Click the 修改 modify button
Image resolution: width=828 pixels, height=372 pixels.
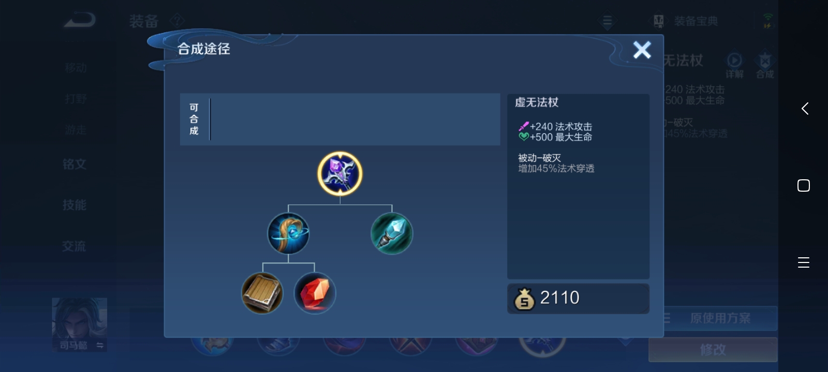click(x=713, y=350)
